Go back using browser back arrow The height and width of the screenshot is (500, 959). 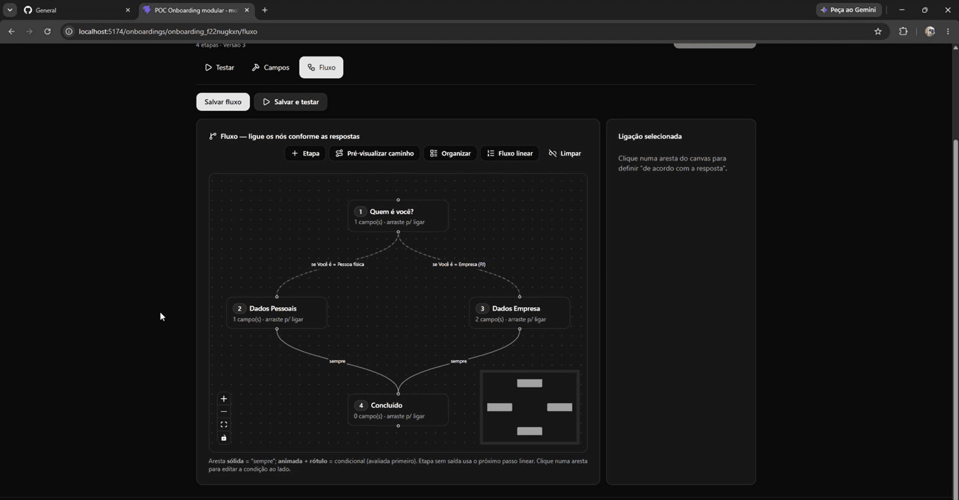(x=11, y=31)
